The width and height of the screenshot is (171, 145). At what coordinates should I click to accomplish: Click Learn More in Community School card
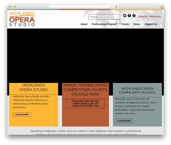point(124,121)
